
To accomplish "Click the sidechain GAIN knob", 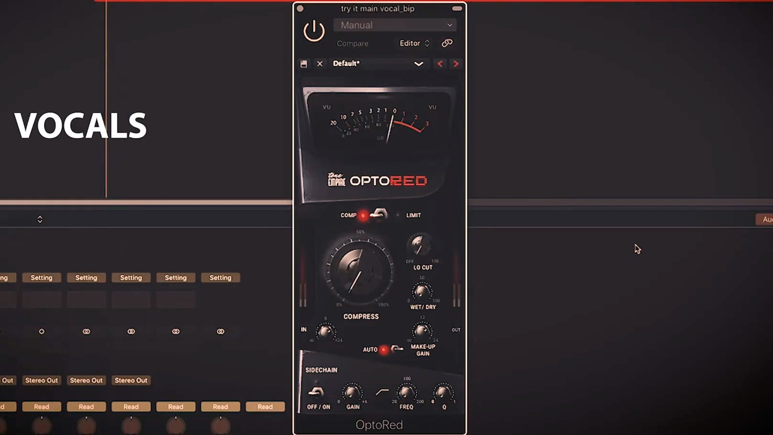I will 352,392.
